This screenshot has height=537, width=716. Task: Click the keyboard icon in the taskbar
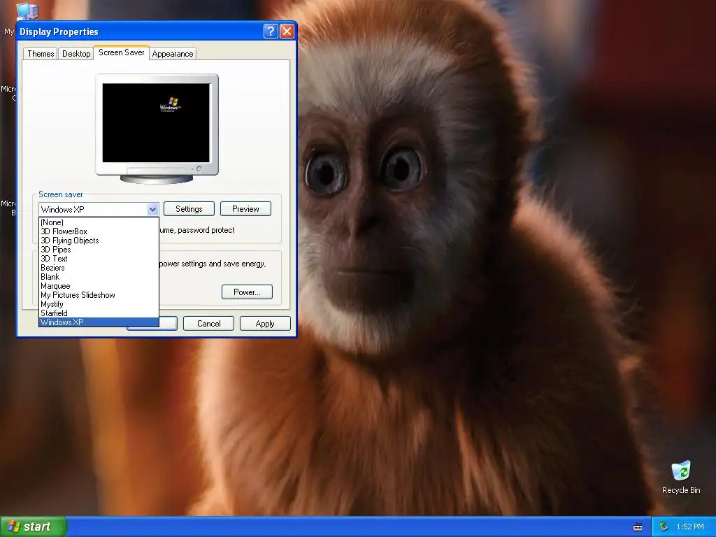tap(638, 527)
